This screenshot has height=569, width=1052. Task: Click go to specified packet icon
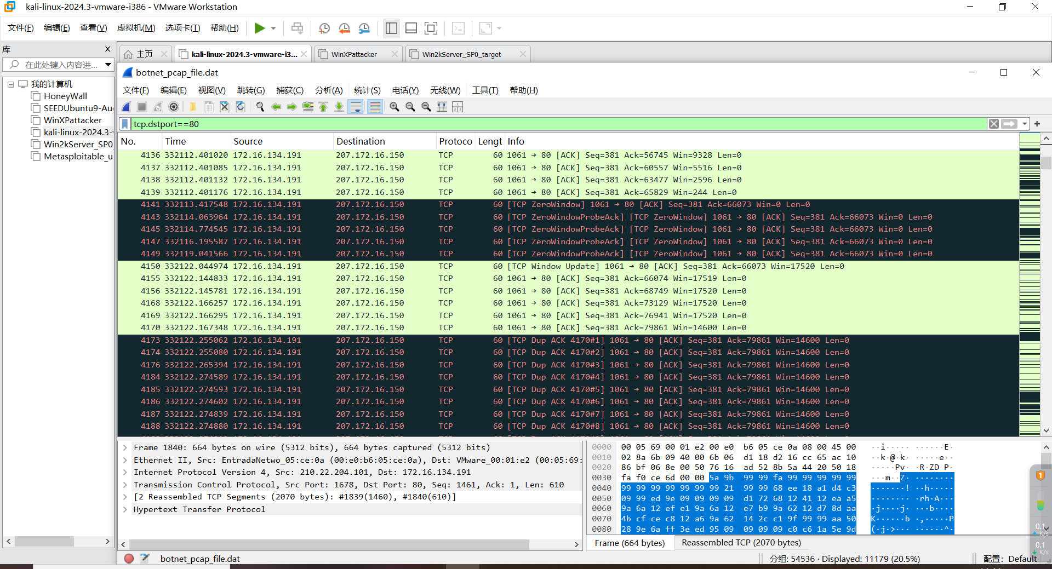308,107
